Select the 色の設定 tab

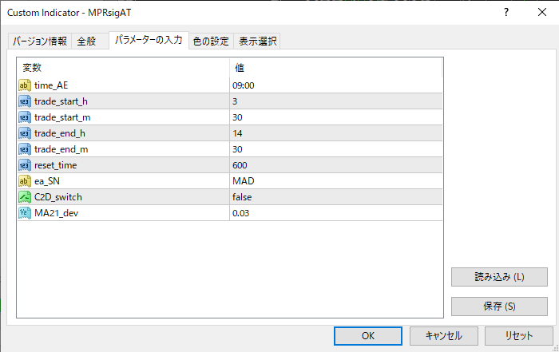coord(211,42)
